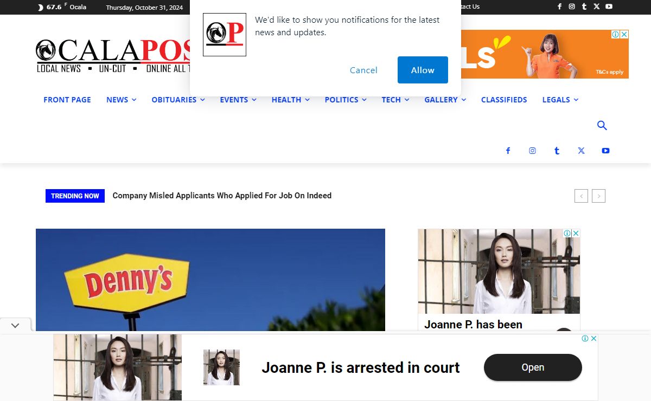Open the Denny's featured article image
The image size is (651, 401).
pos(210,280)
